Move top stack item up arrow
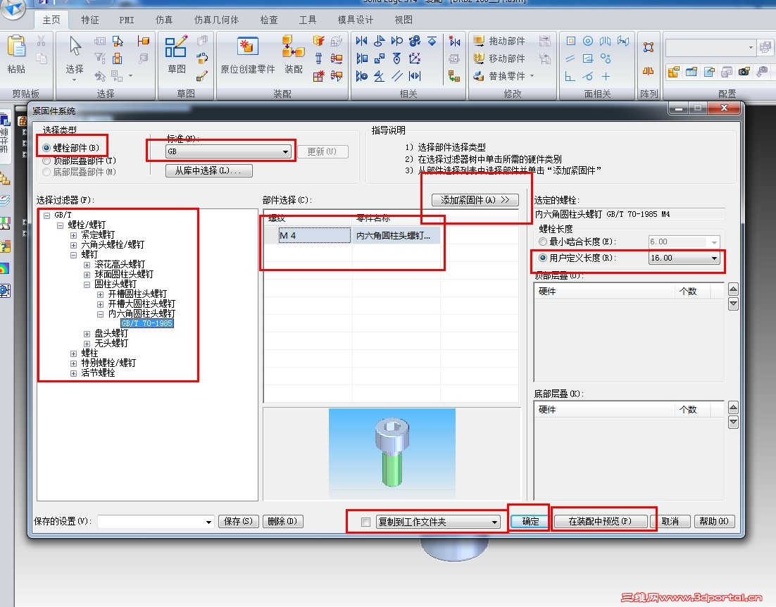The height and width of the screenshot is (607, 776). 734,290
